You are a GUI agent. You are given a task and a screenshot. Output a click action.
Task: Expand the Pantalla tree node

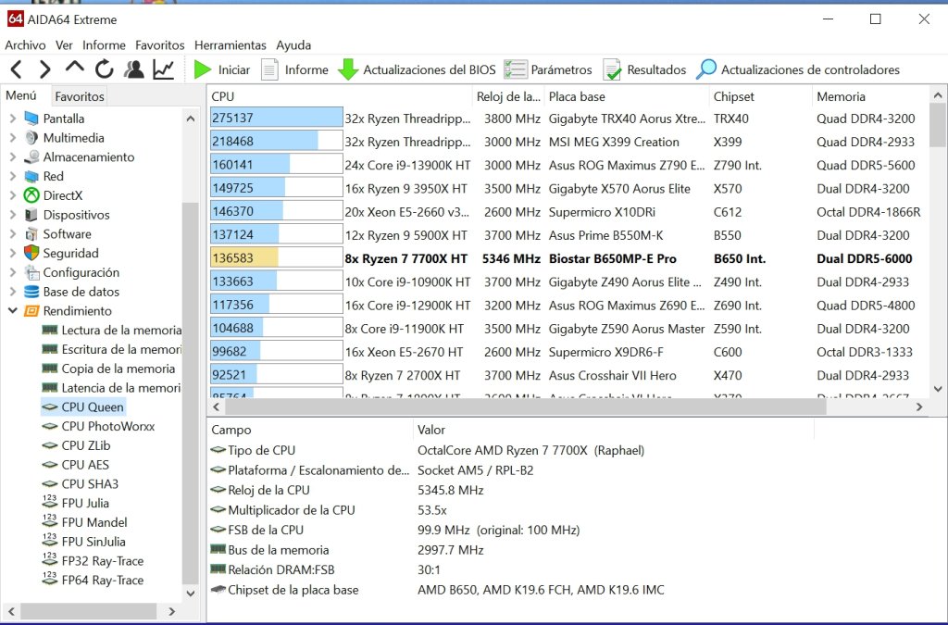tap(13, 119)
